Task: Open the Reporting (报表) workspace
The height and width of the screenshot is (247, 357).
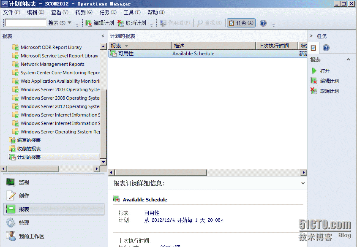Action: 54,209
